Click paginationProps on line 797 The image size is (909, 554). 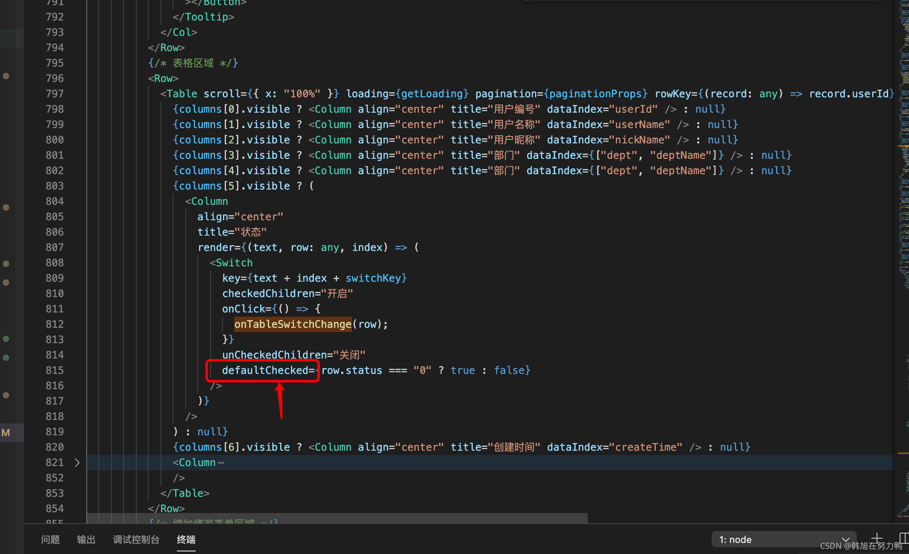tap(595, 94)
